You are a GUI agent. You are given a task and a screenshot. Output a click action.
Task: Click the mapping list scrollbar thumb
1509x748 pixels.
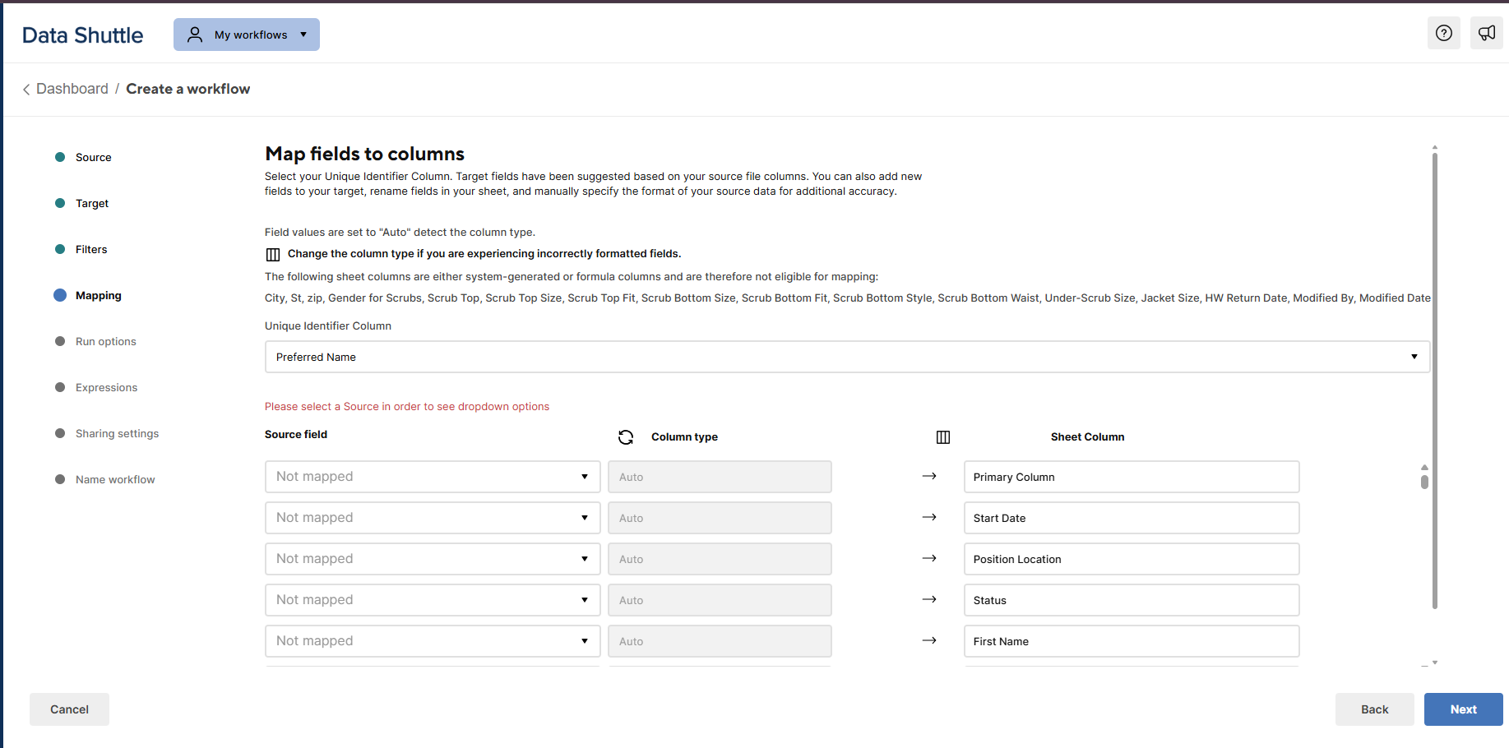(x=1424, y=481)
